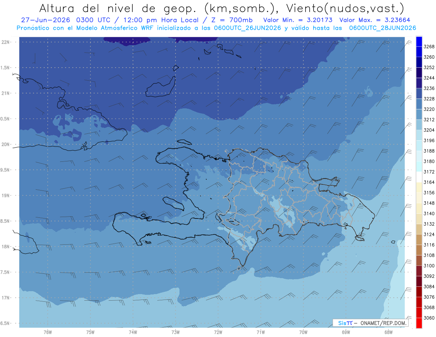Click the '70W' longitude axis label
Viewport: 436px width, 337px height.
click(x=303, y=333)
